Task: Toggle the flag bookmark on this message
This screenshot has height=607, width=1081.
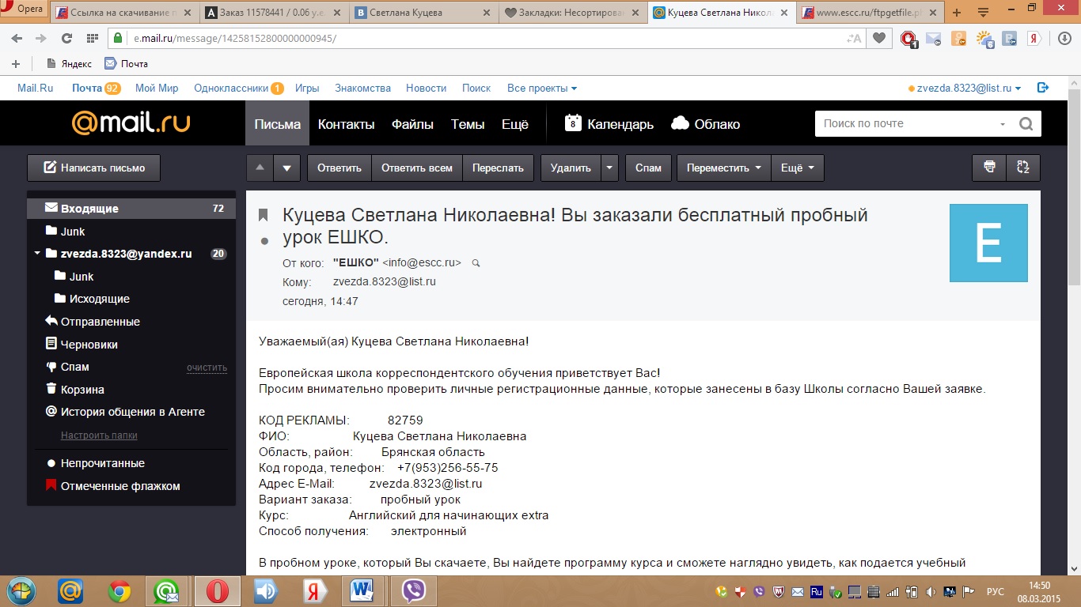Action: [264, 215]
